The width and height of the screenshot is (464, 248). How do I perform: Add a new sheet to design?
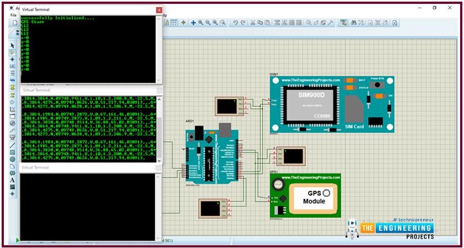click(370, 23)
